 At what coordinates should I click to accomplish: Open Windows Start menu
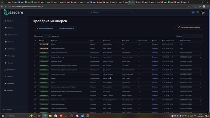tap(2, 116)
